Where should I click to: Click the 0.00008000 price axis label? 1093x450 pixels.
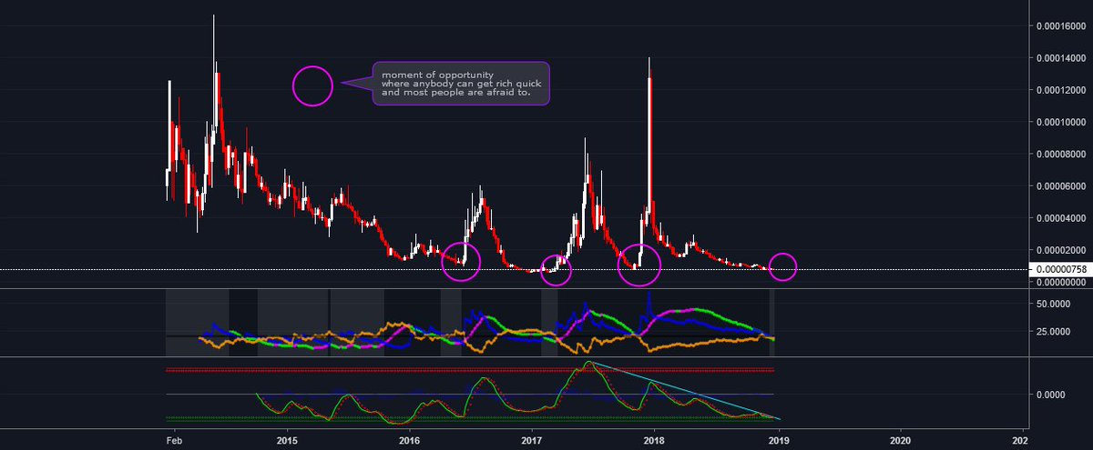pos(1061,155)
